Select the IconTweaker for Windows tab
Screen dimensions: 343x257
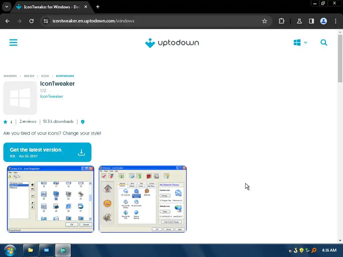pos(52,7)
